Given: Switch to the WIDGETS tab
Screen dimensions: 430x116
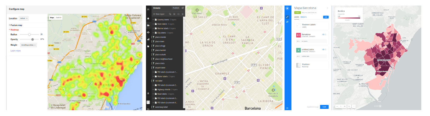Looking at the screenshot, I should tap(304, 17).
